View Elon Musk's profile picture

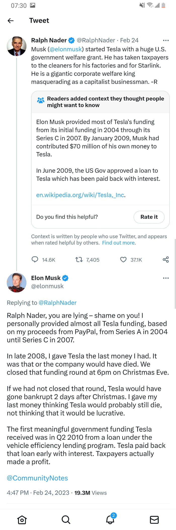pos(17,282)
